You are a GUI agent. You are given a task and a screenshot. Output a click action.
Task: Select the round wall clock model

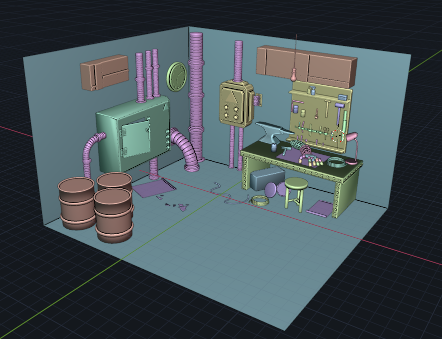point(177,77)
